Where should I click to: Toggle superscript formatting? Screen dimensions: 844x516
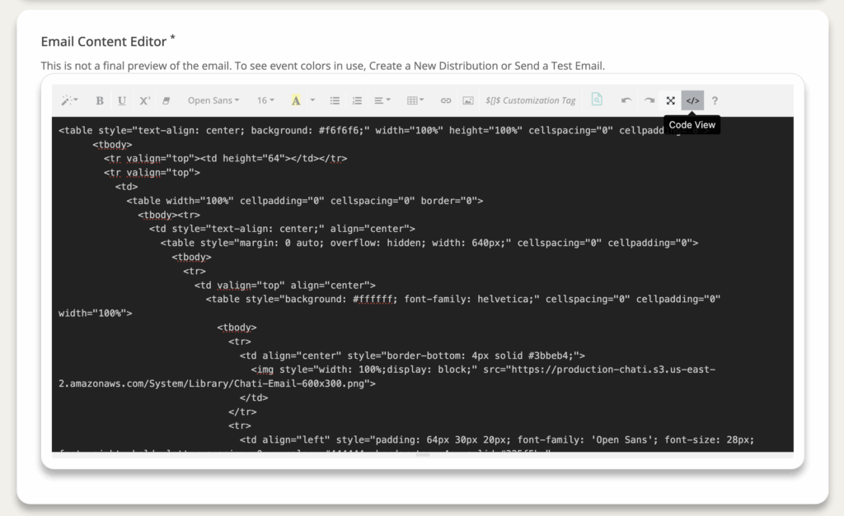click(144, 100)
